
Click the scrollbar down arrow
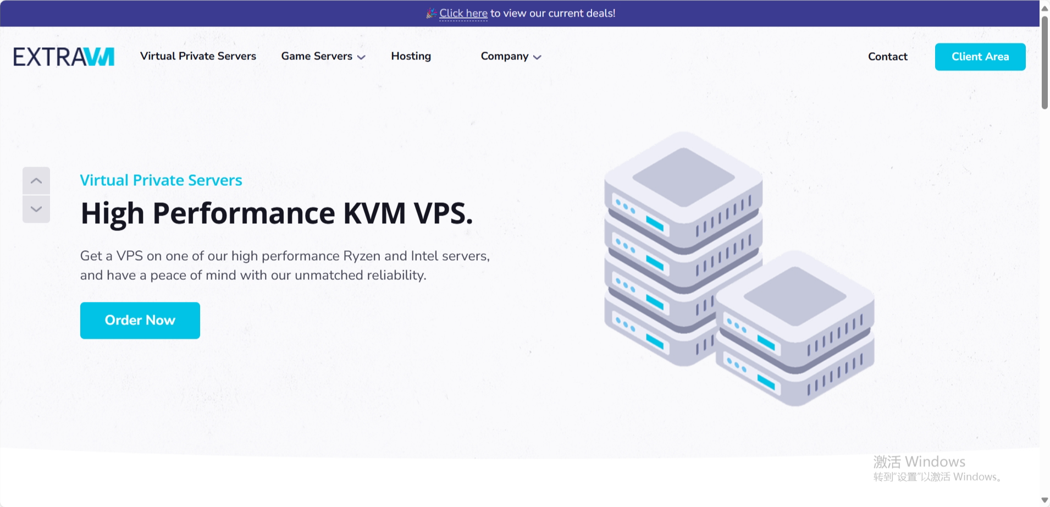[1045, 500]
